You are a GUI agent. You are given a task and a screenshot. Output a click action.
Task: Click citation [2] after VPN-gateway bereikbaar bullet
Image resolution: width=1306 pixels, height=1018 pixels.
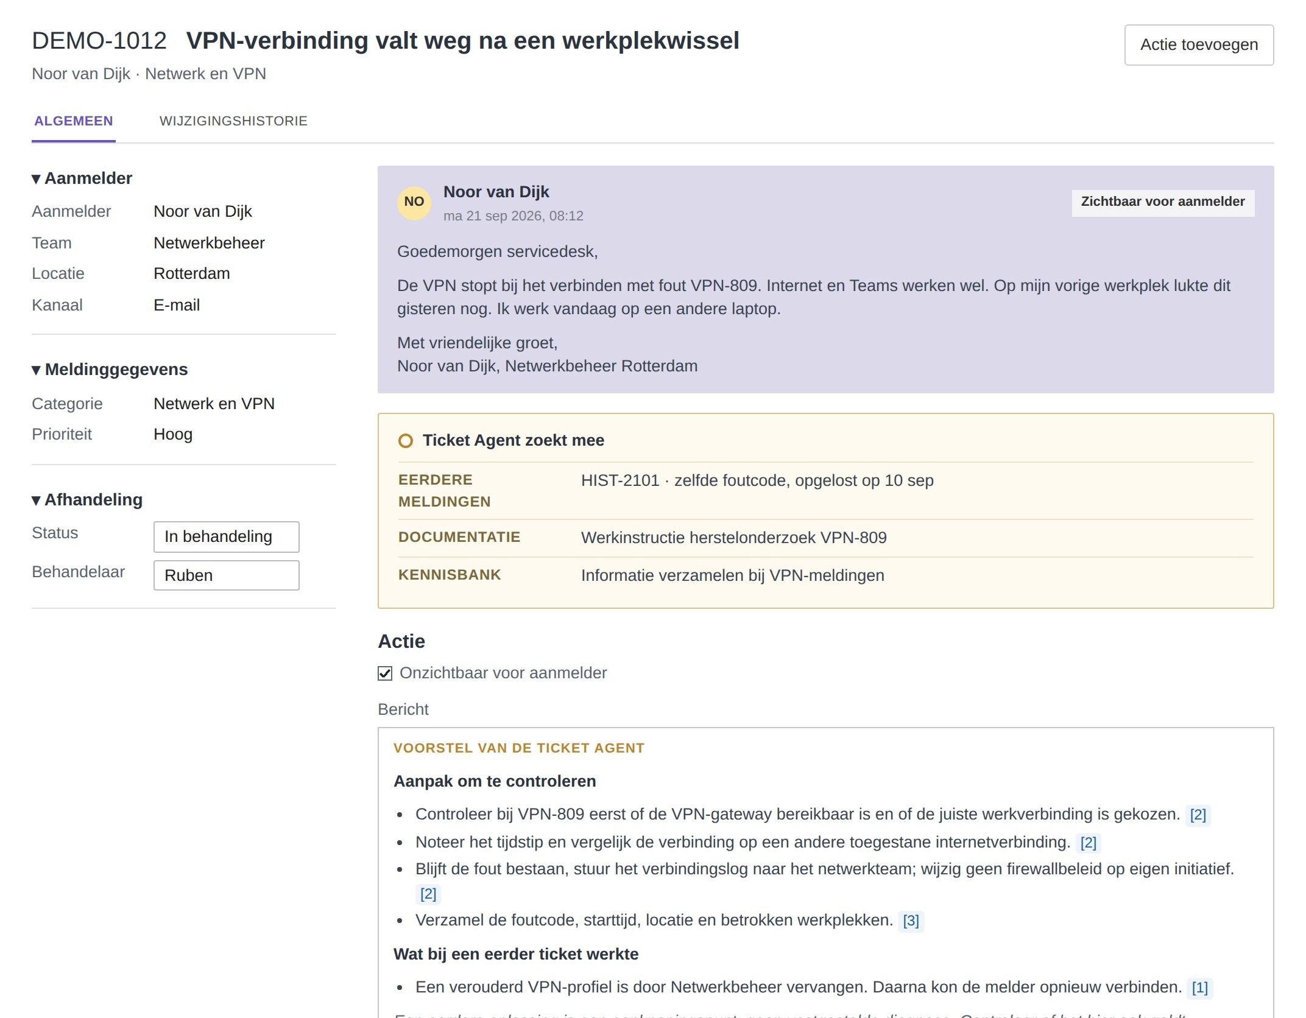coord(1198,815)
